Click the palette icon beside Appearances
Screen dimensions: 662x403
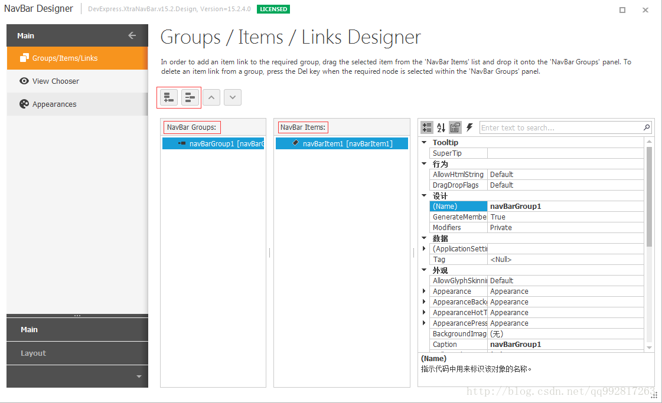point(24,104)
